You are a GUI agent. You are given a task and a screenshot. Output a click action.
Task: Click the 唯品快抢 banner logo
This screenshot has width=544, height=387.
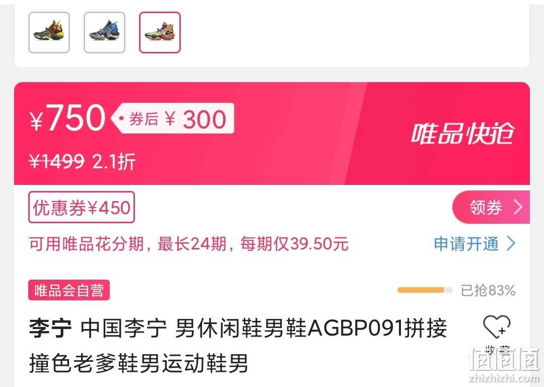462,133
